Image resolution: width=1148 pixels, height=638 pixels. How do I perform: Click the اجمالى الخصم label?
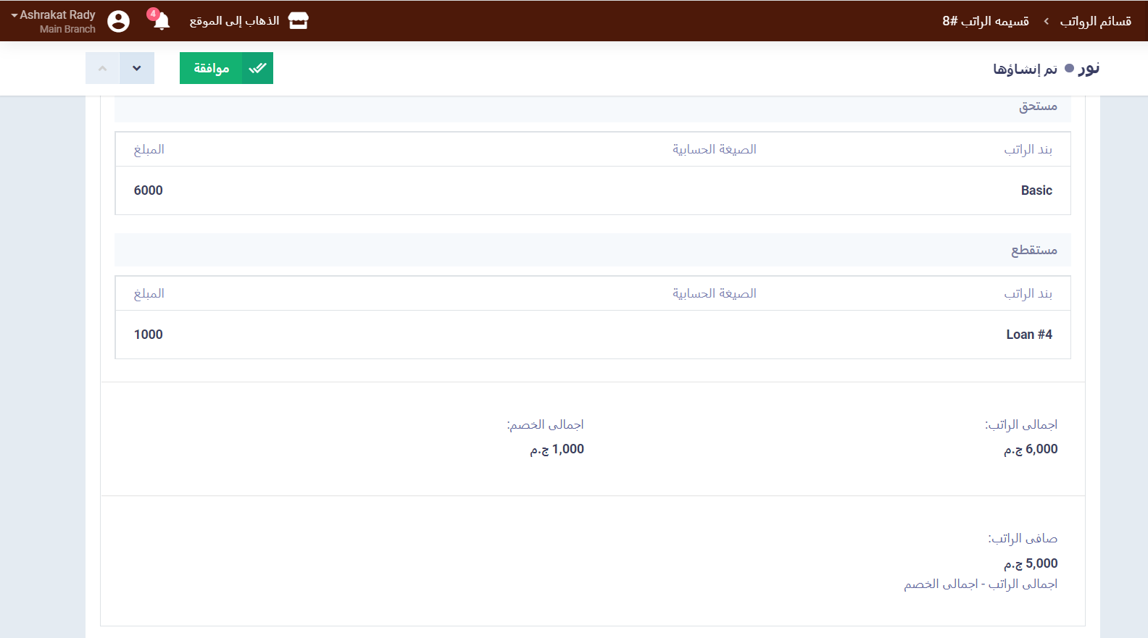point(545,424)
